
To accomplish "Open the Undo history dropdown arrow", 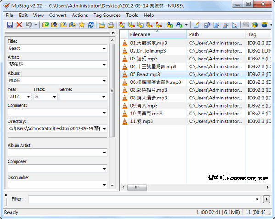I will [36, 25].
